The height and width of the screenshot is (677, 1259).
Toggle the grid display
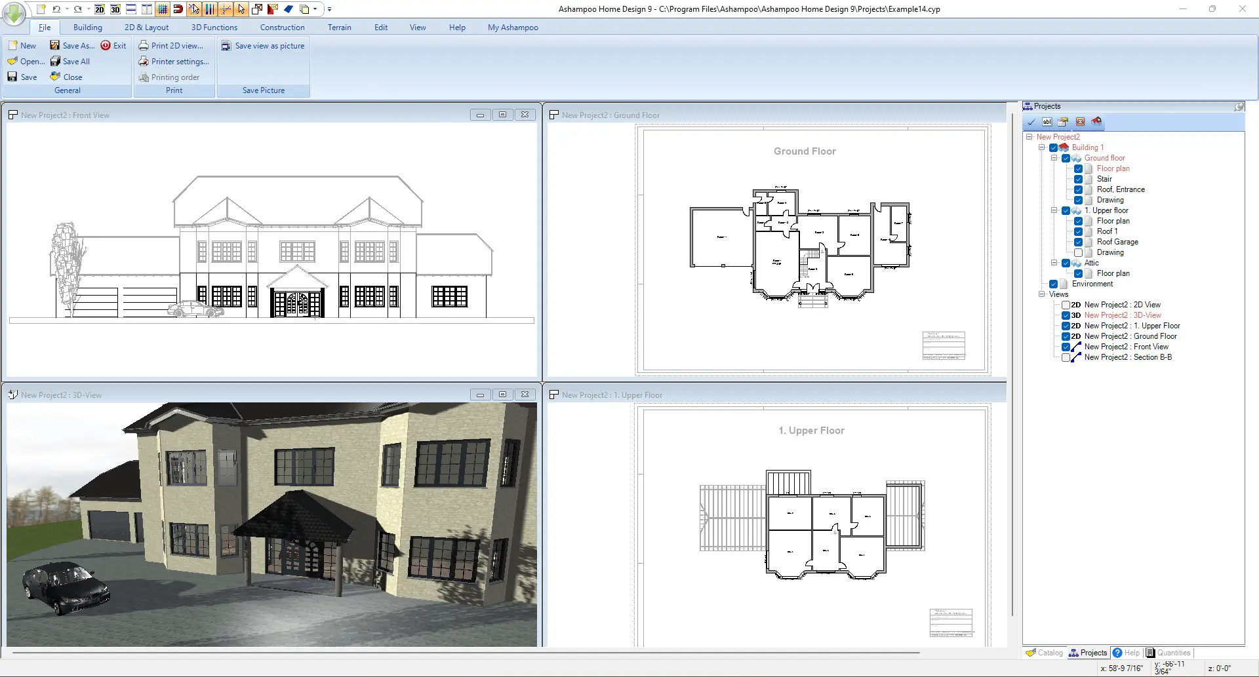(x=161, y=10)
